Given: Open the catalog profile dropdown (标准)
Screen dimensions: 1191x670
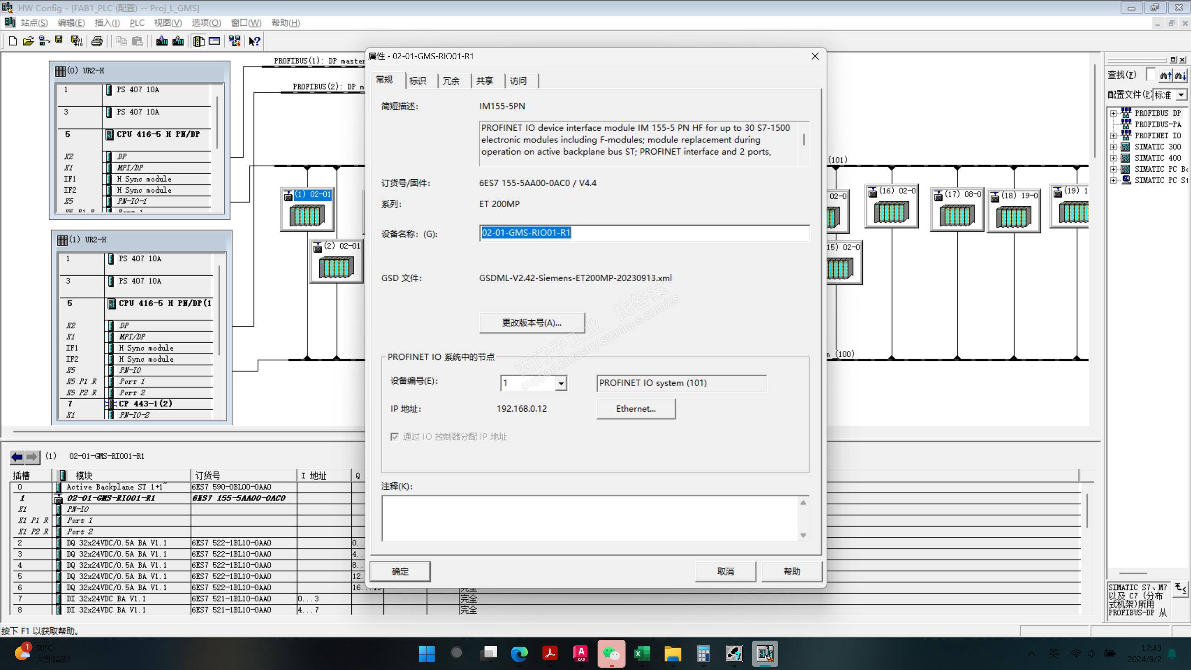Looking at the screenshot, I should click(x=1181, y=95).
